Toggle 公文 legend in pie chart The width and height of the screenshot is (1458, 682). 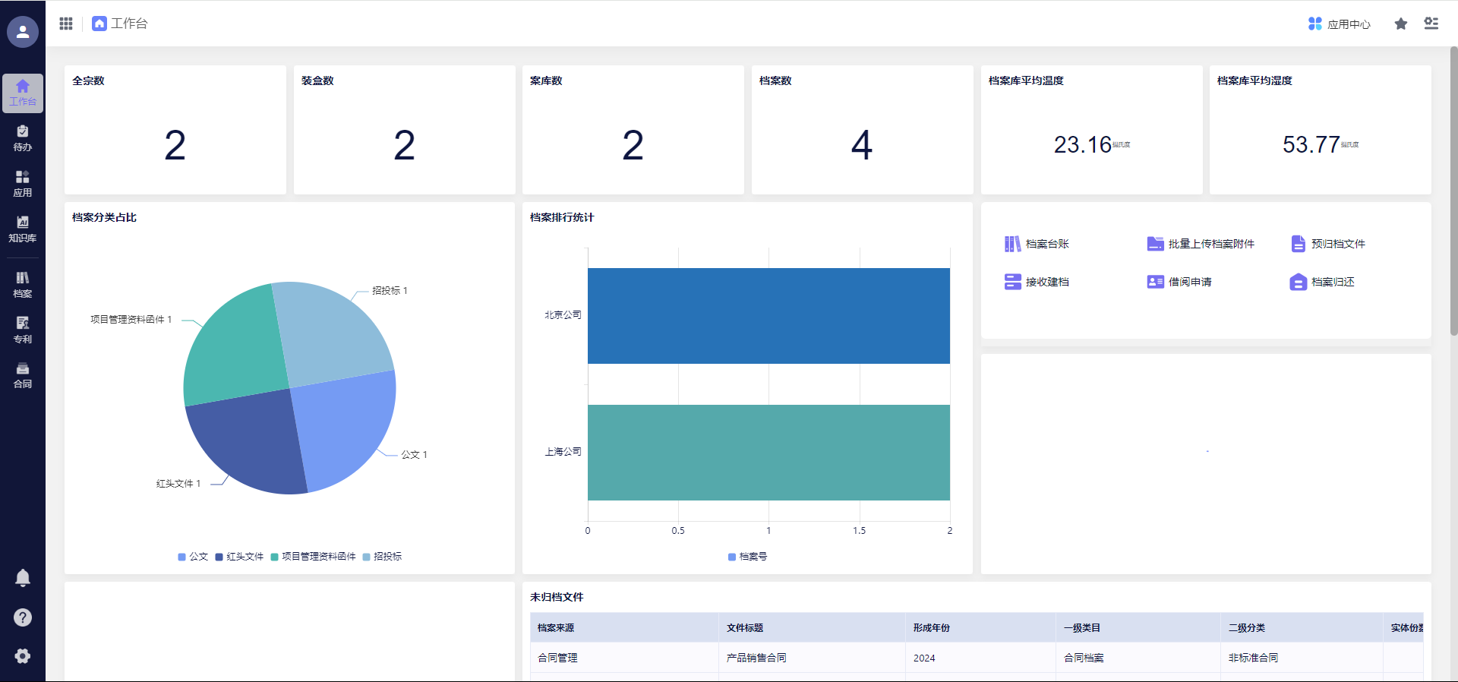(x=193, y=557)
